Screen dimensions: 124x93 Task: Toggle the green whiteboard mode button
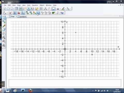coord(21,9)
